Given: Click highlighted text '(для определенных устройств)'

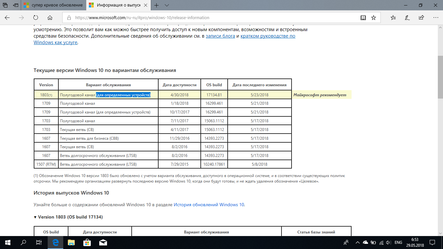Looking at the screenshot, I should pyautogui.click(x=123, y=95).
